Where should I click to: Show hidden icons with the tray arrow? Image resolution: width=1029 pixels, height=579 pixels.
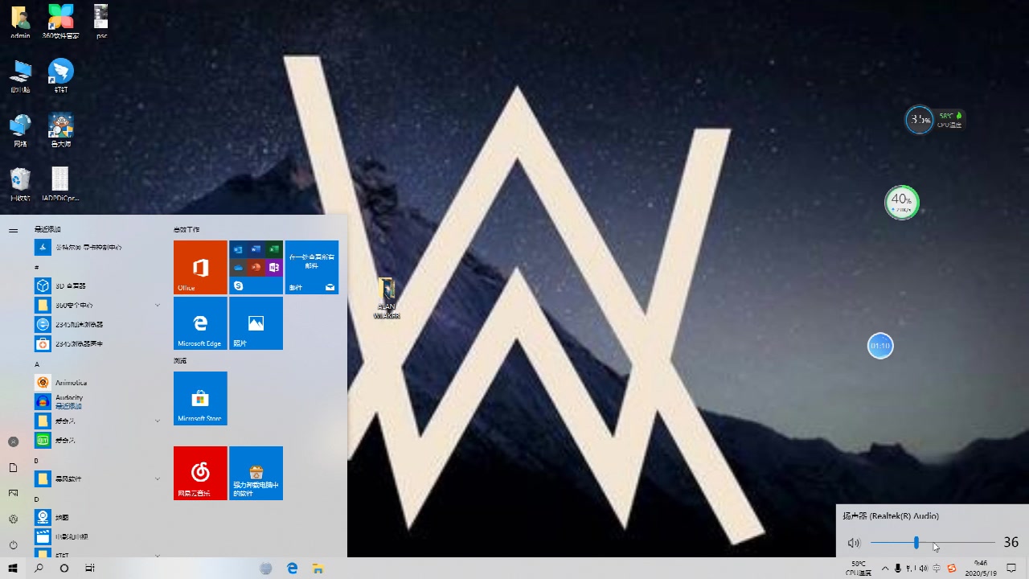coord(885,569)
